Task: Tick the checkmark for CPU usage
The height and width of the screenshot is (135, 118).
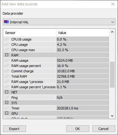Action: [x=7, y=45]
